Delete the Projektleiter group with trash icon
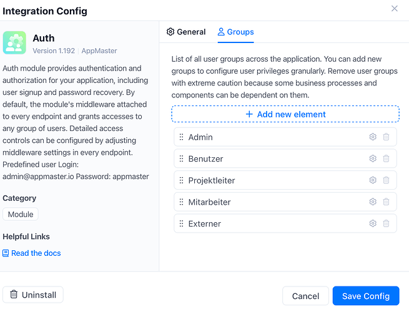Viewport: 409px width, 312px height. coord(386,180)
